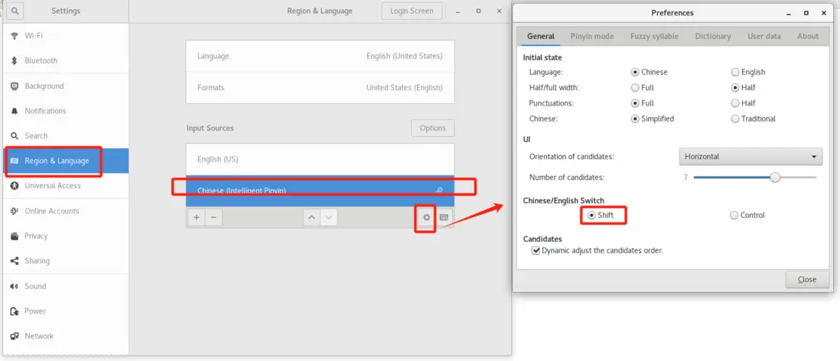Select English (US) input source
The image size is (840, 361).
[x=320, y=159]
